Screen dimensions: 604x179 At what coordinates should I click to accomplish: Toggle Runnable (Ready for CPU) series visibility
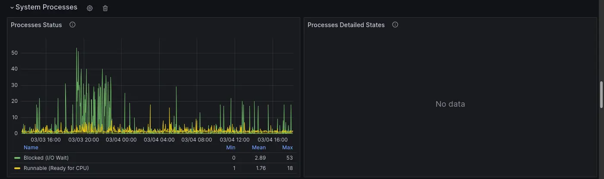56,168
